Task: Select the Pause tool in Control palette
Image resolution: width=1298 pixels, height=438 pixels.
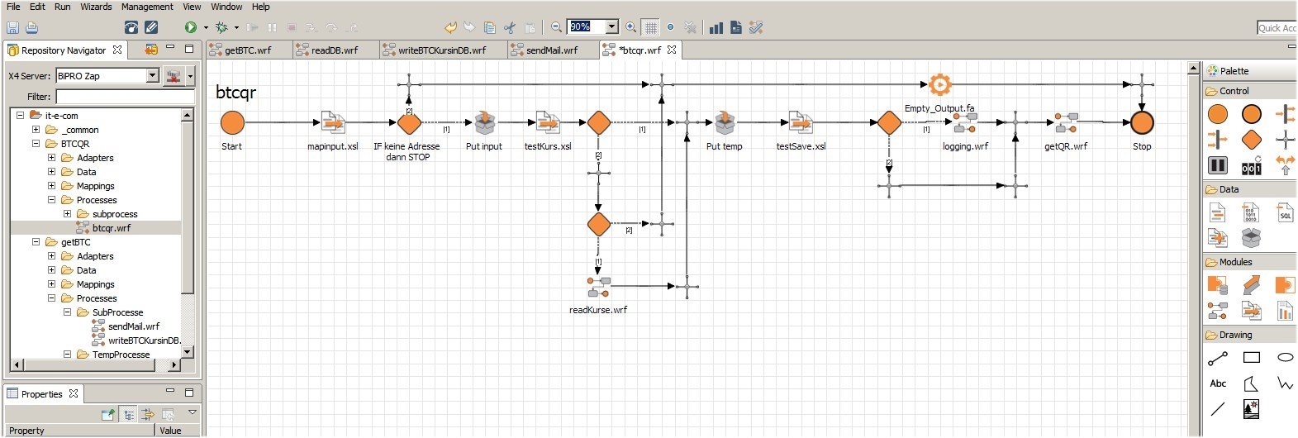Action: [1218, 165]
